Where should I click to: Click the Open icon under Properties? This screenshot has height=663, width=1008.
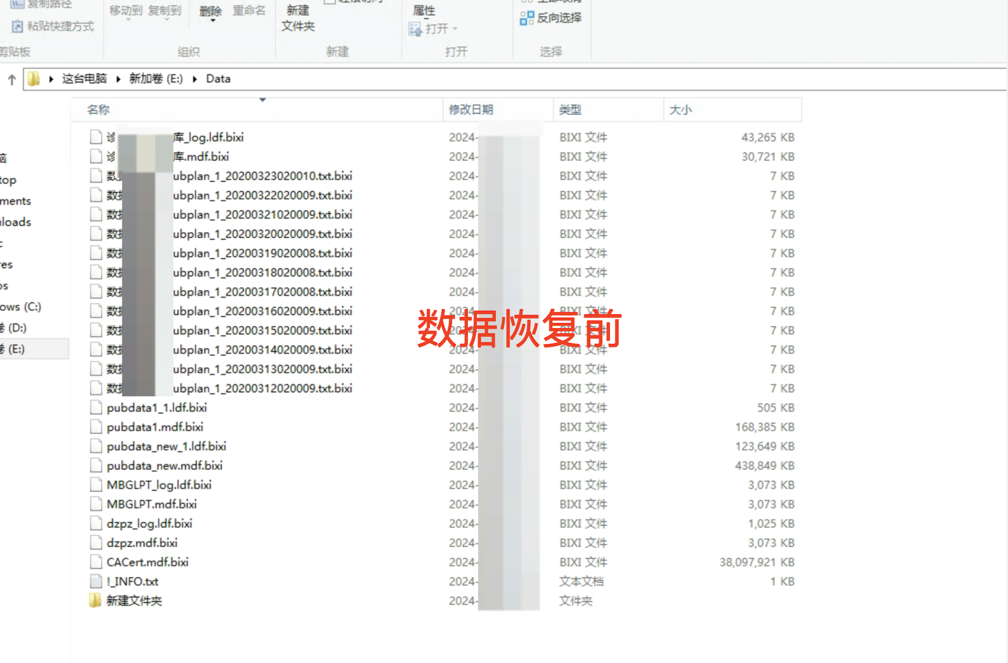click(415, 29)
